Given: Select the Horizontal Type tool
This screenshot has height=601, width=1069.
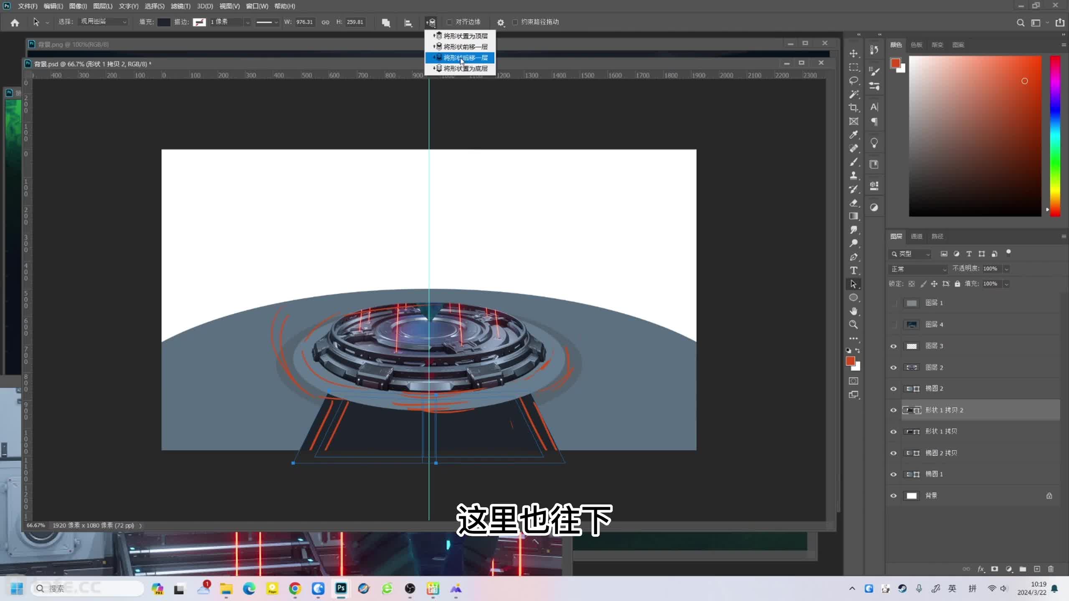Looking at the screenshot, I should [x=854, y=270].
